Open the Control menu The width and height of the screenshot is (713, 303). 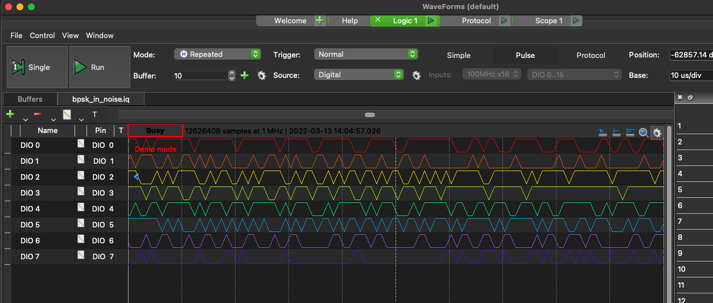[x=42, y=35]
